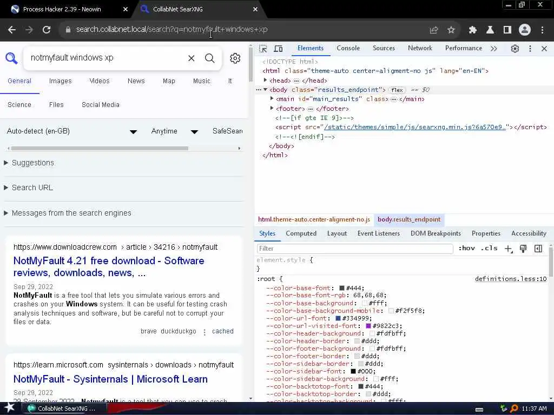Open the Anytime time range dropdown
Image resolution: width=554 pixels, height=415 pixels.
(x=175, y=131)
